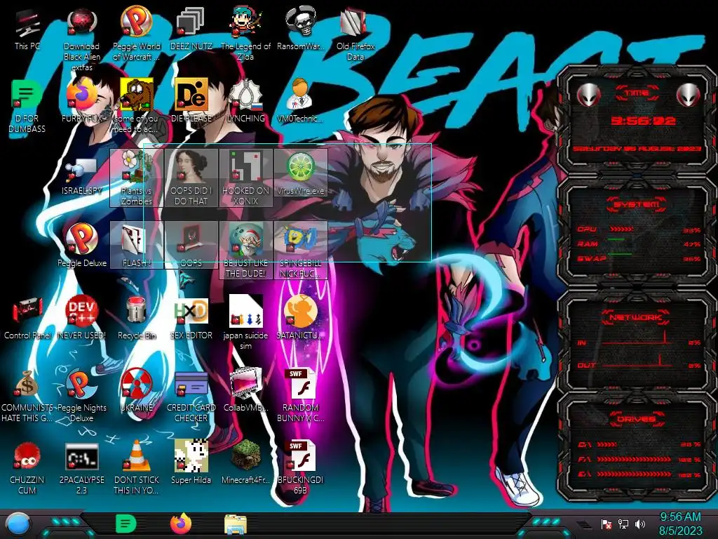Click the NETWORK widget header
Viewport: 718px width, 539px height.
[636, 317]
